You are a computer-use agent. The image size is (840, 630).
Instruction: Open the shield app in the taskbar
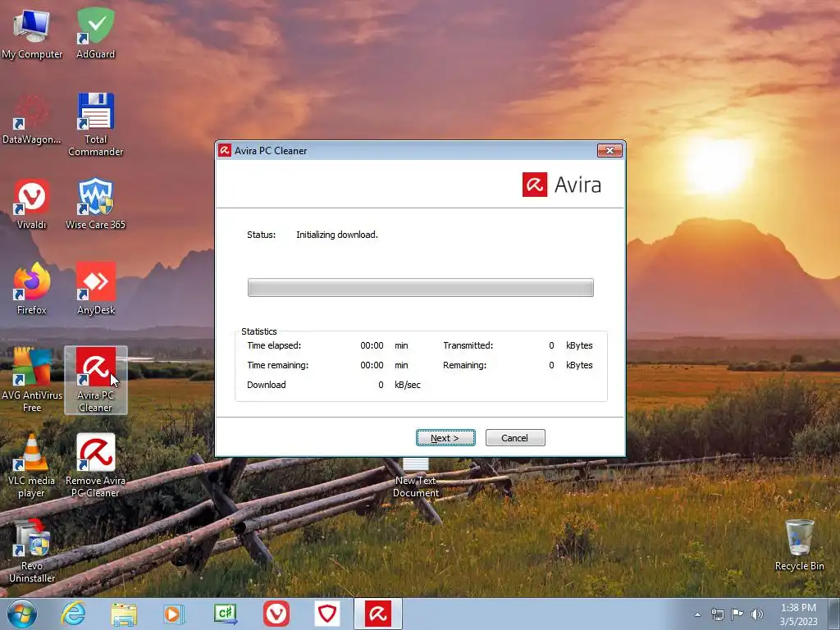tap(326, 614)
